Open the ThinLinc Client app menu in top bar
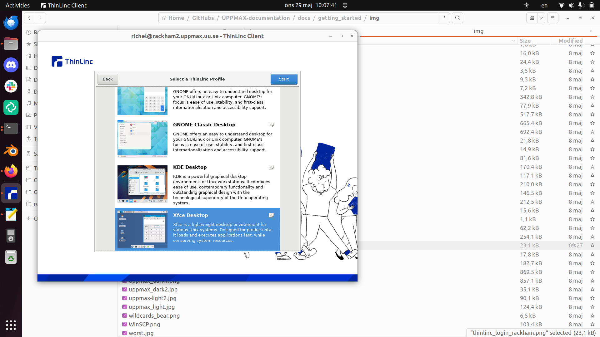The height and width of the screenshot is (337, 600). [x=64, y=5]
